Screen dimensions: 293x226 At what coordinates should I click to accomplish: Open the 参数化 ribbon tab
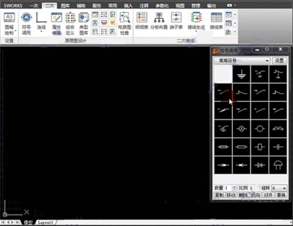coord(162,5)
